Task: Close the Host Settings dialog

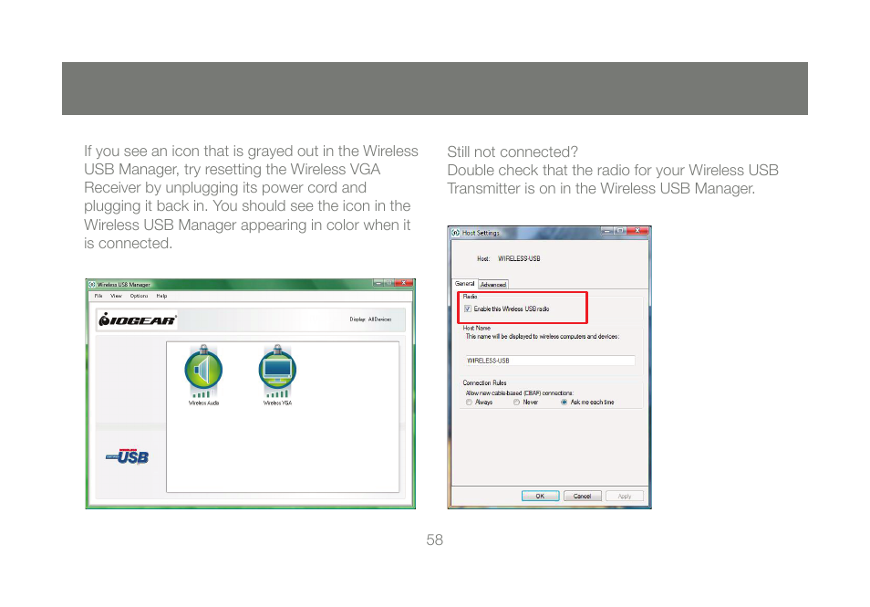Action: pyautogui.click(x=638, y=230)
